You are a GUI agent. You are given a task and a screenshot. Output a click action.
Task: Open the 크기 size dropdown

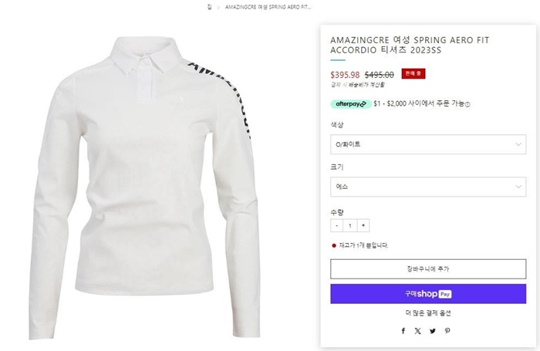click(x=428, y=186)
